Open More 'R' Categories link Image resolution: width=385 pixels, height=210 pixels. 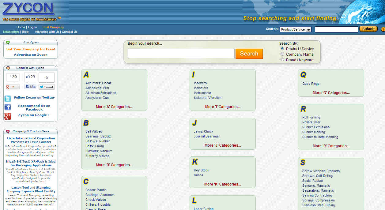coord(331,146)
